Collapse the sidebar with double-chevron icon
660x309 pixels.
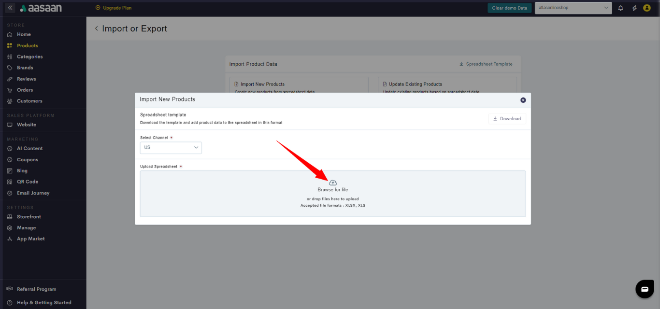(x=10, y=8)
